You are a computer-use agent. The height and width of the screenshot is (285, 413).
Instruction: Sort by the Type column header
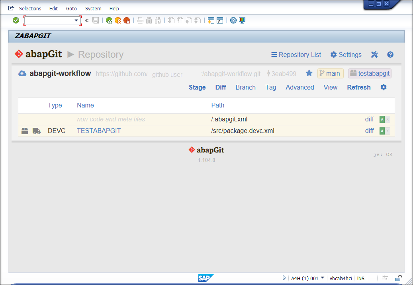tap(55, 105)
